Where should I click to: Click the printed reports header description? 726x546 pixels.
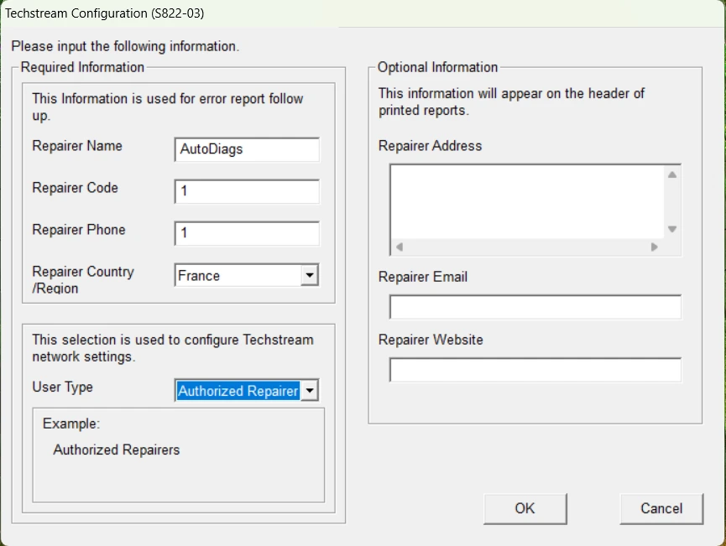[x=511, y=101]
